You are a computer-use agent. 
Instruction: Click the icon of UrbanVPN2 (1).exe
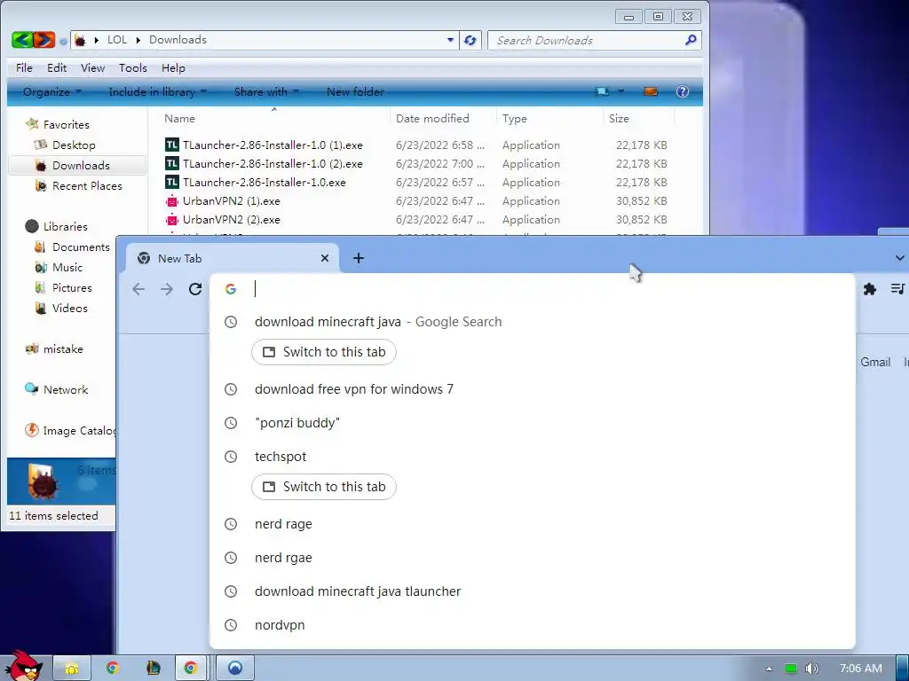171,201
